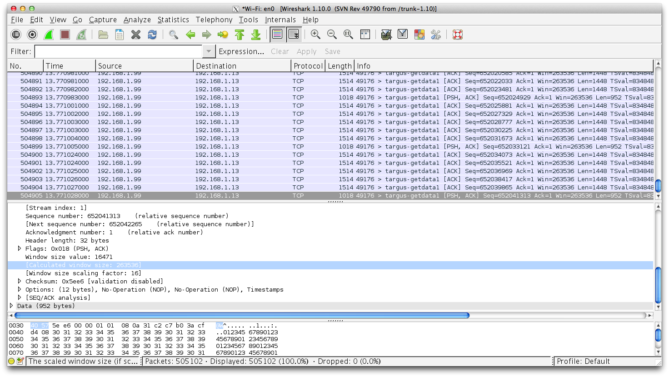Image resolution: width=669 pixels, height=377 pixels.
Task: Sort by the Time column header
Action: [70, 66]
